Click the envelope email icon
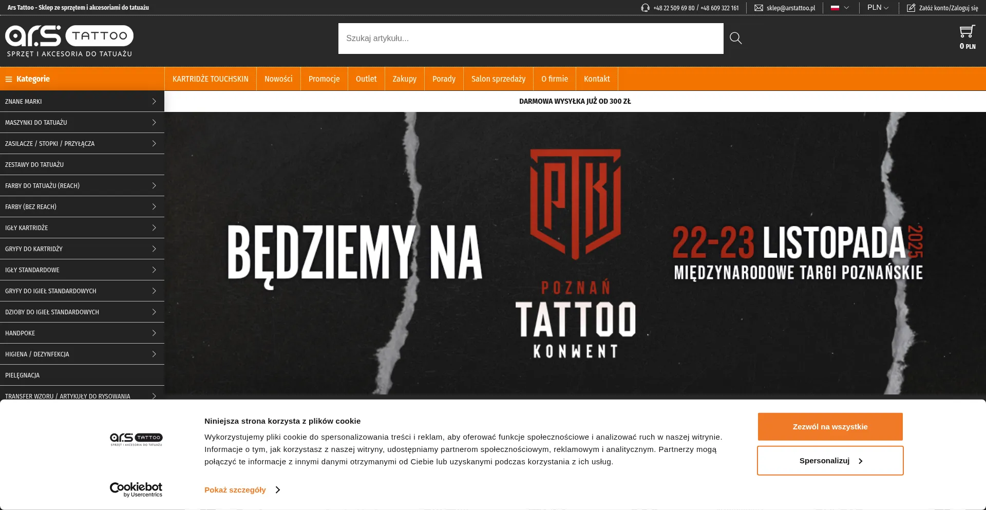This screenshot has width=986, height=510. click(x=759, y=8)
